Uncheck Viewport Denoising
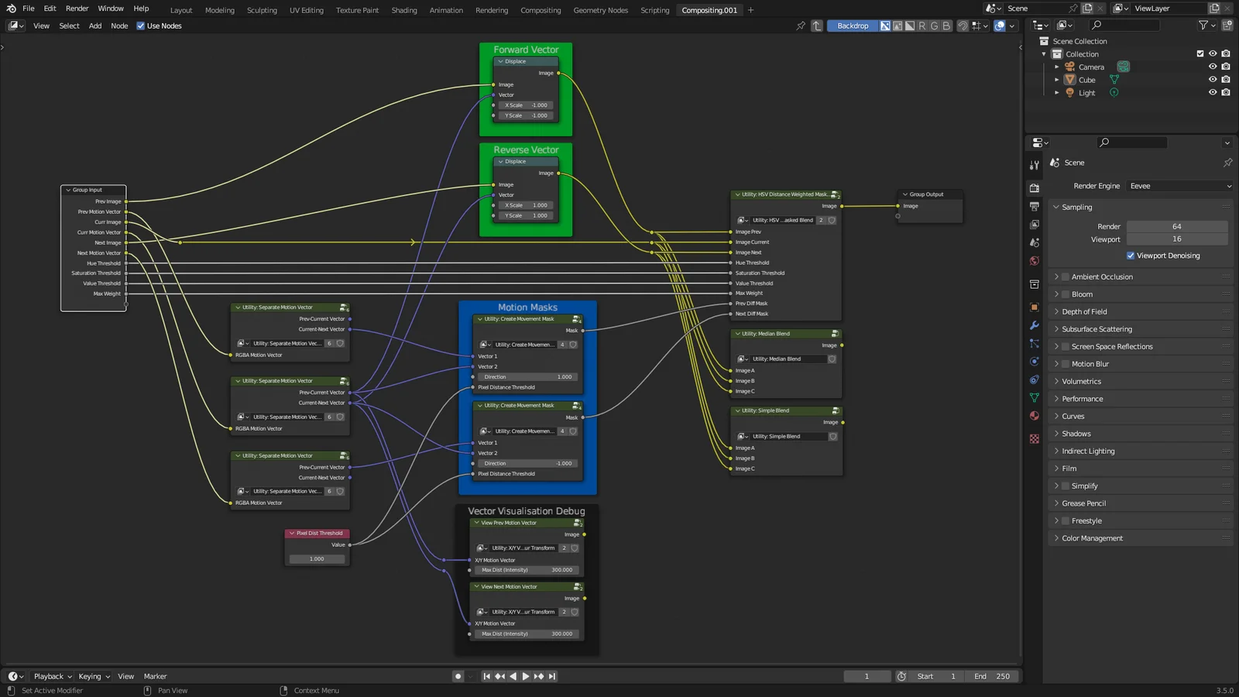Screen dimensions: 1239x697 pyautogui.click(x=1131, y=256)
